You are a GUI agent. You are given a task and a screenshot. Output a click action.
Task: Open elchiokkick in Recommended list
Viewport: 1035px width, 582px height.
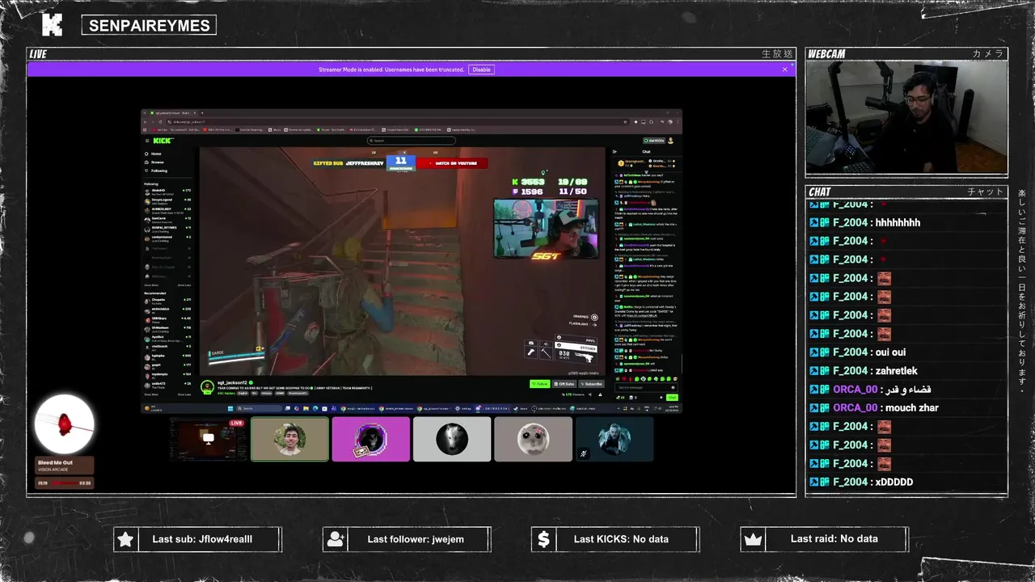[168, 311]
